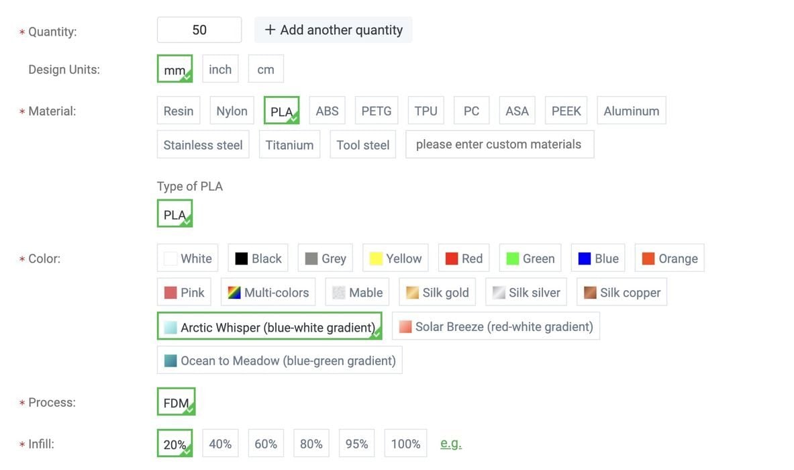Click the plus icon in Add another quantity
Viewport: 794px width, 470px height.
(x=270, y=30)
